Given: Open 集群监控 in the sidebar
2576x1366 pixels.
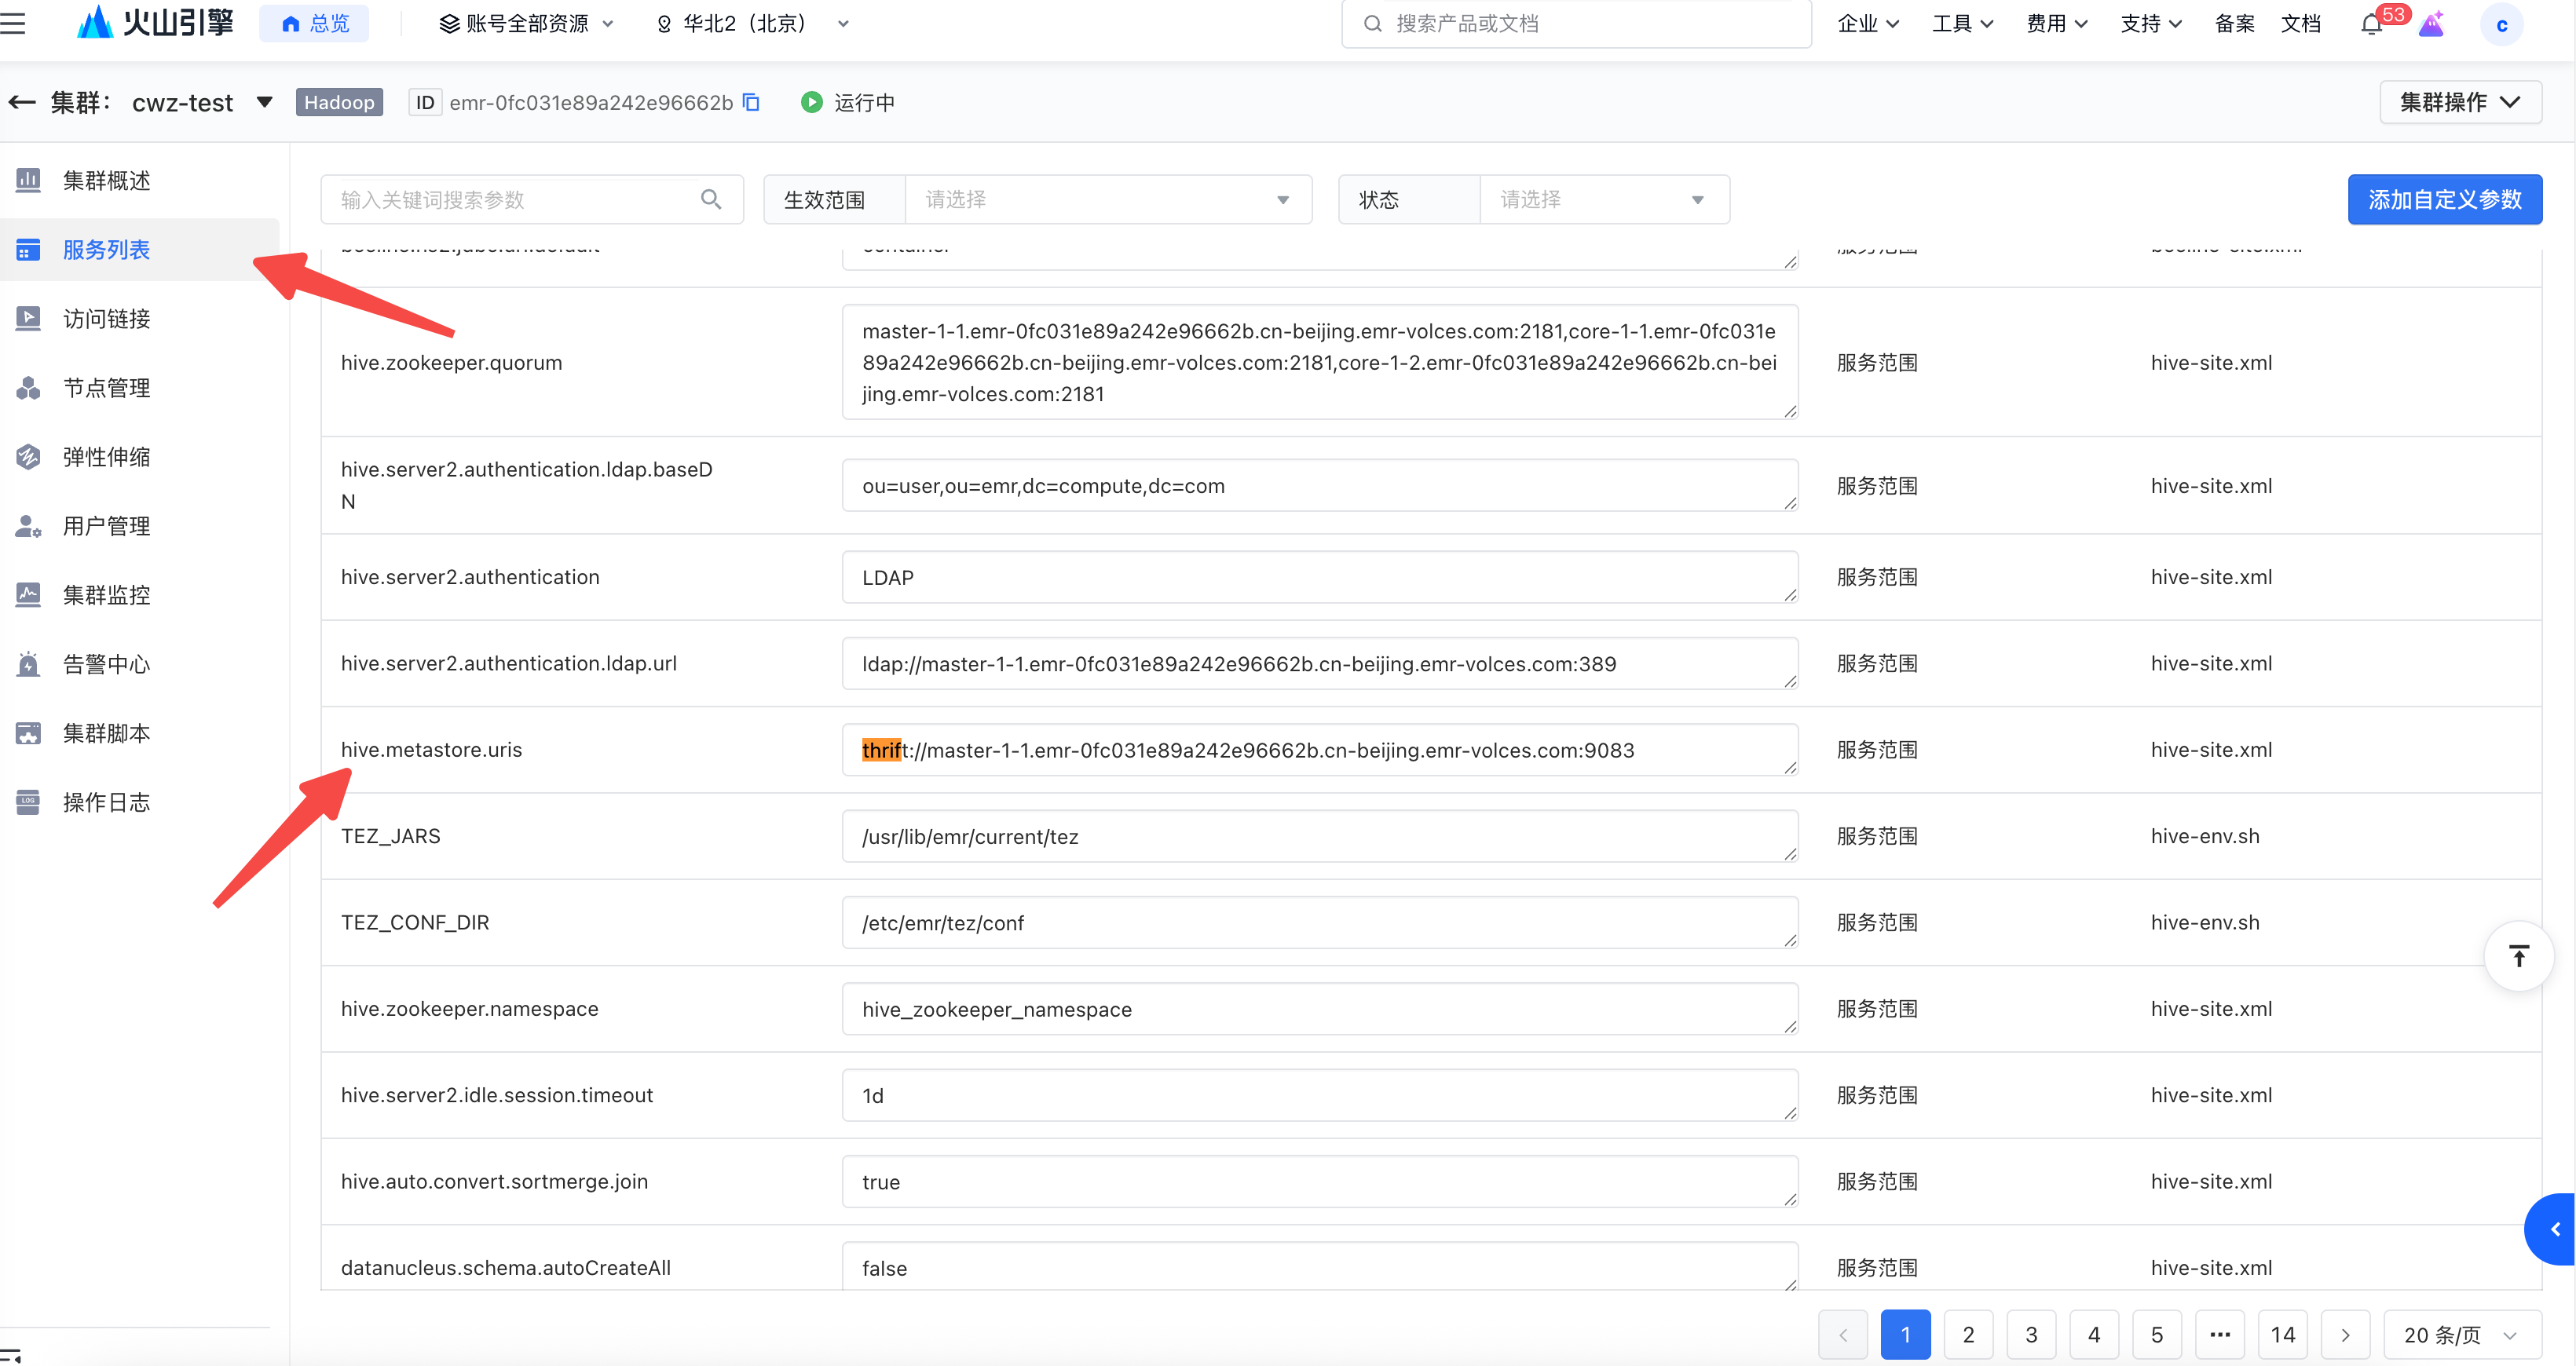Looking at the screenshot, I should coord(106,594).
